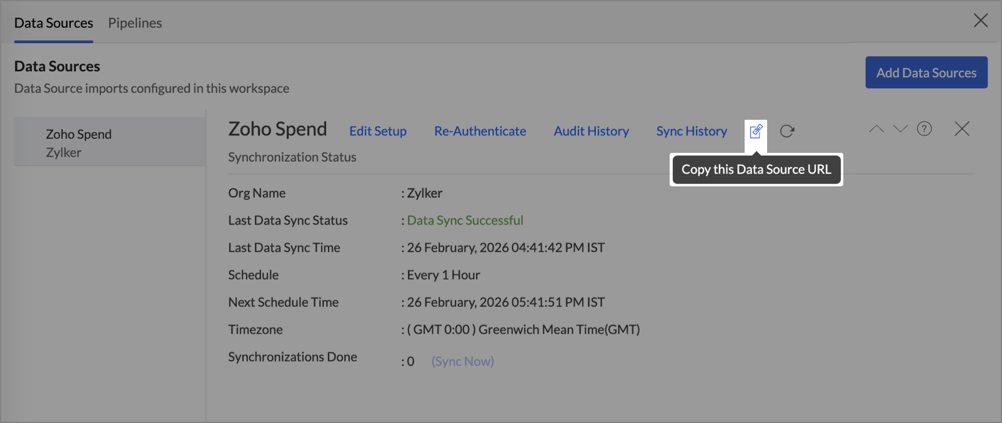1002x423 pixels.
Task: Select the Data Sources tab
Action: [x=54, y=23]
